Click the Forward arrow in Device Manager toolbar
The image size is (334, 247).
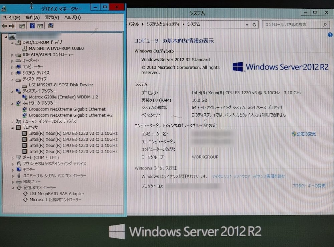[x=12, y=26]
